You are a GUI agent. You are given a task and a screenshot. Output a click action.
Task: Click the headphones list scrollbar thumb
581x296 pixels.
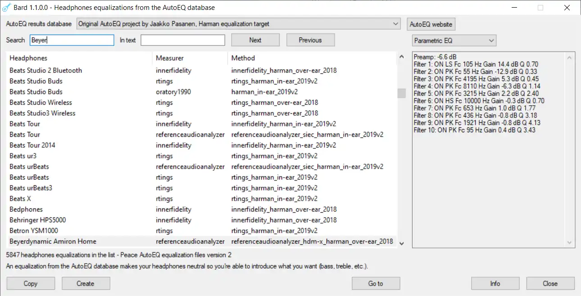click(401, 93)
